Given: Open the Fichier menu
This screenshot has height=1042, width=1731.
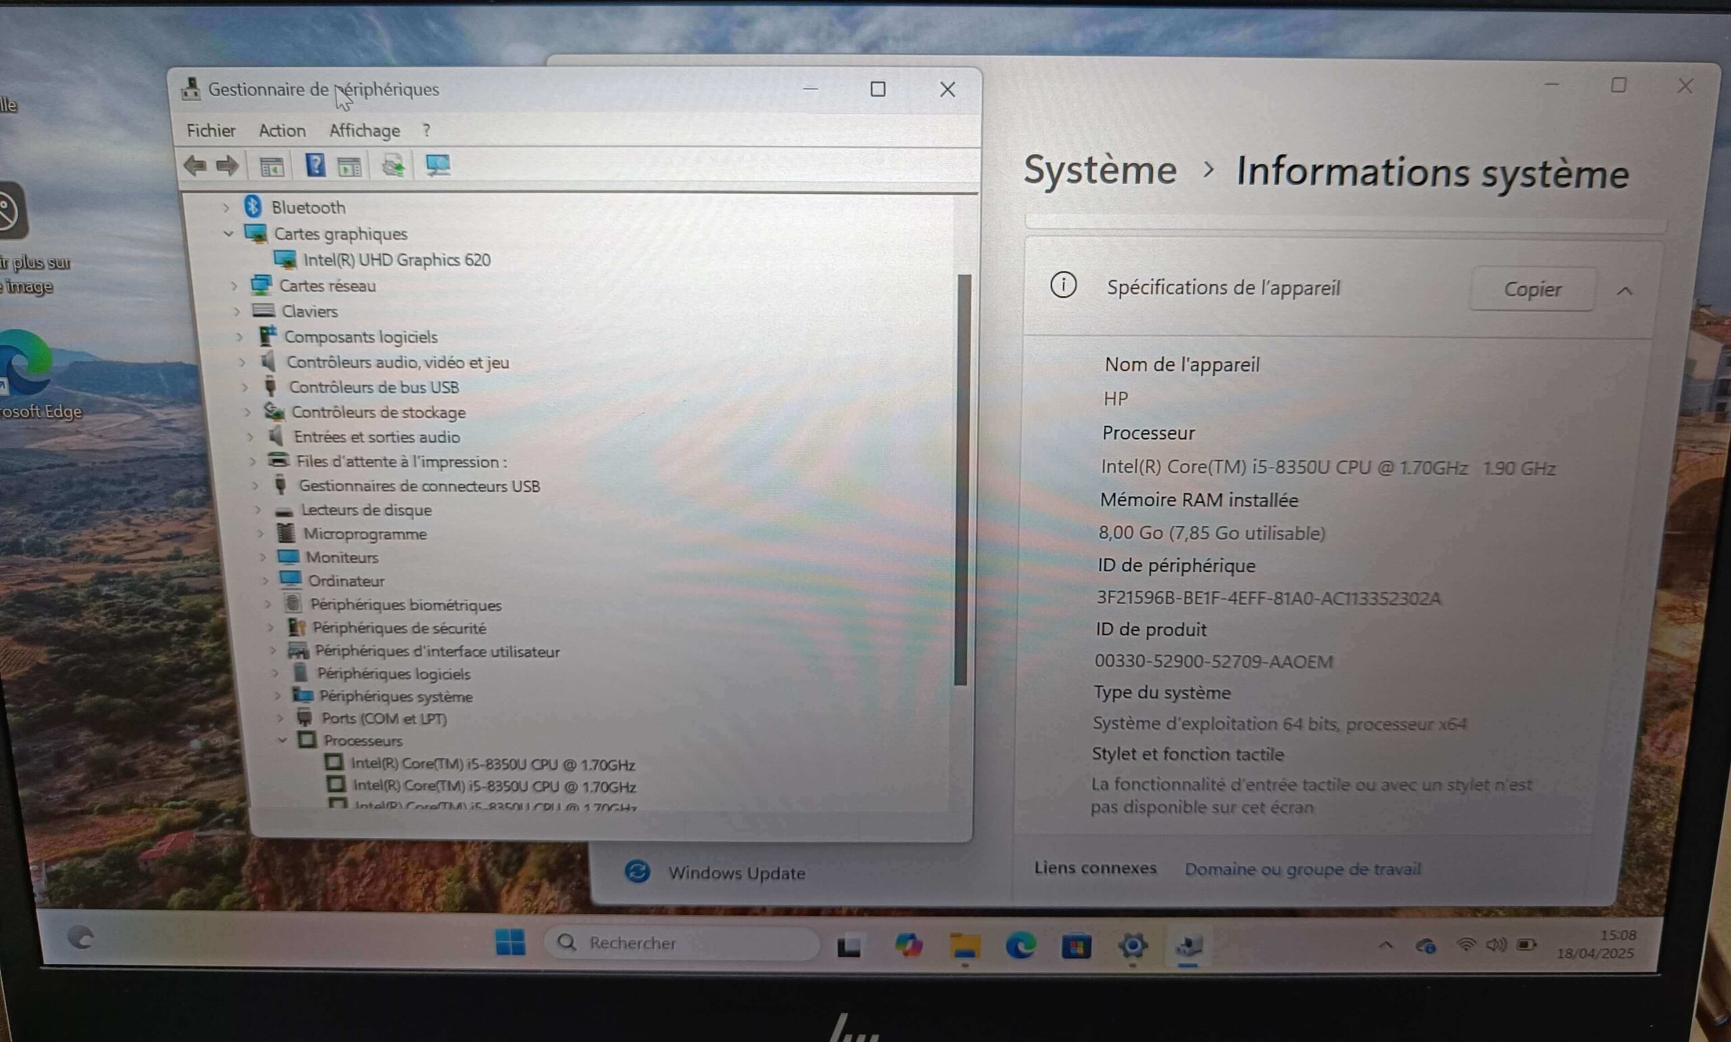Looking at the screenshot, I should coord(211,130).
